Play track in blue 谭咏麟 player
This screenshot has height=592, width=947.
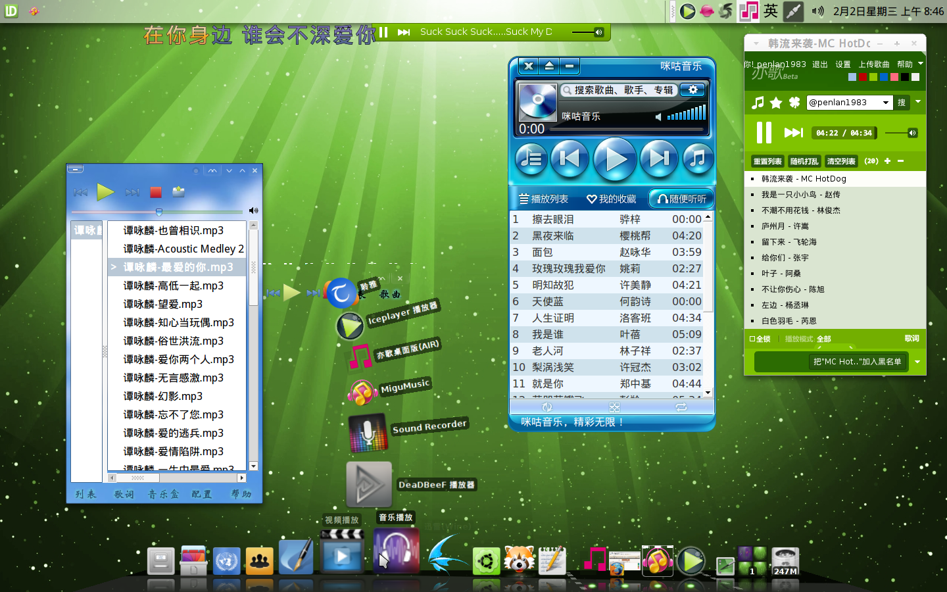tap(105, 191)
